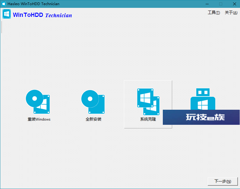
Task: Pick the USB drive Windows icon
Action: [x=203, y=99]
